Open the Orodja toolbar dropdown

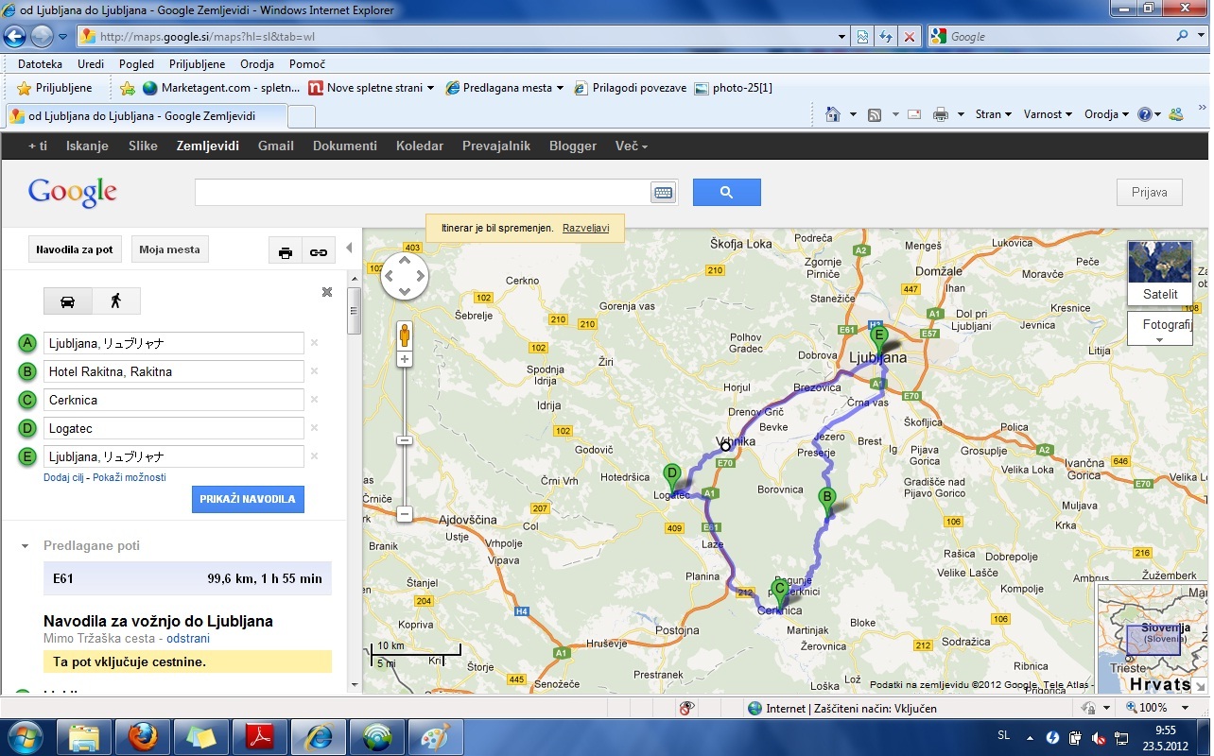tap(1106, 114)
